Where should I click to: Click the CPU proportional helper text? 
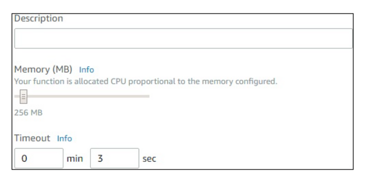tap(145, 81)
